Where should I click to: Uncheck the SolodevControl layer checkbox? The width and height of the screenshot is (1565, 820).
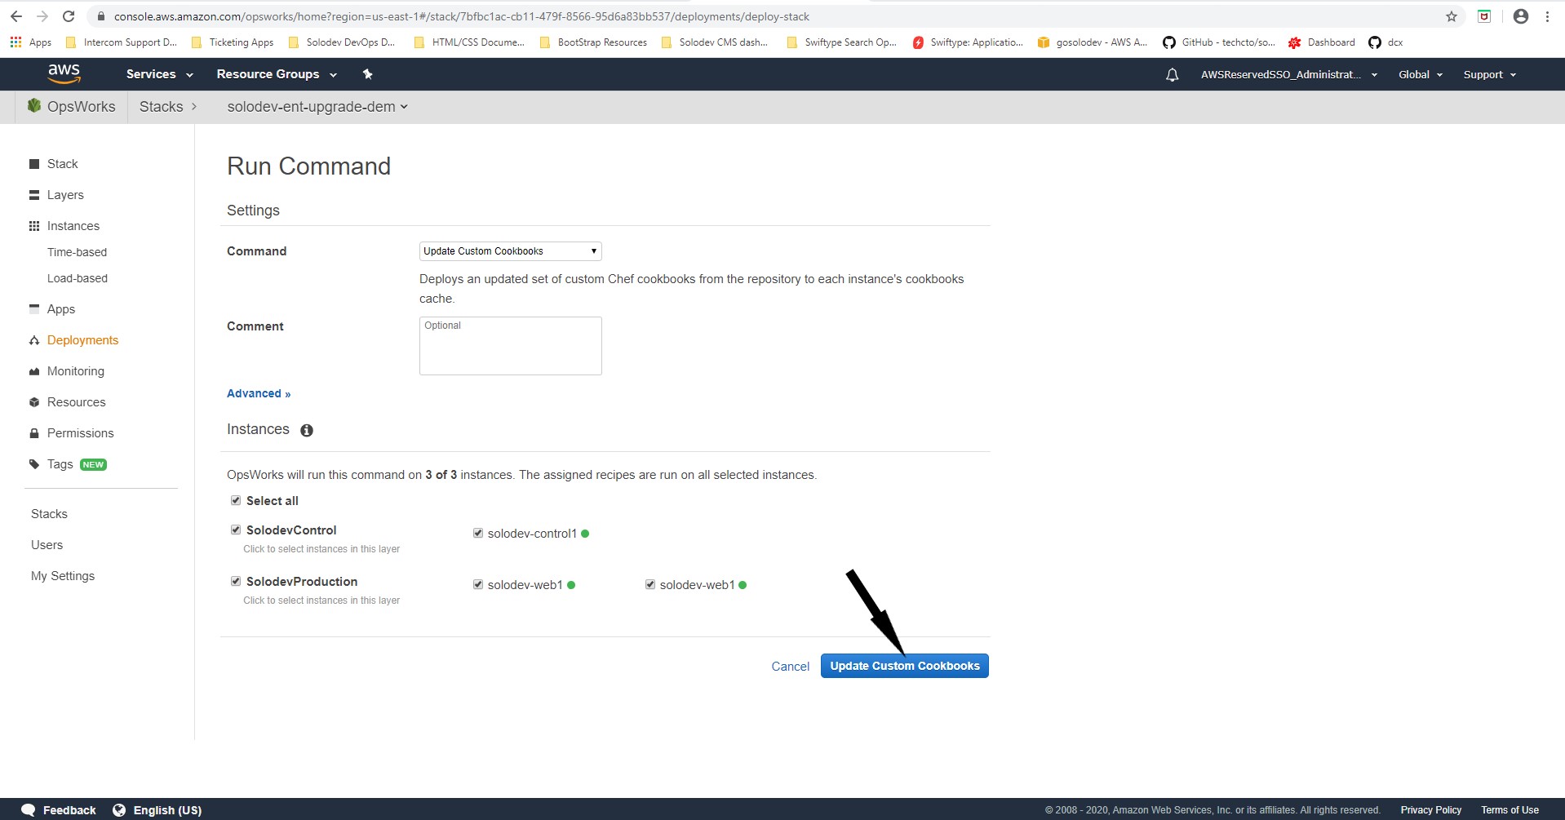(x=236, y=530)
